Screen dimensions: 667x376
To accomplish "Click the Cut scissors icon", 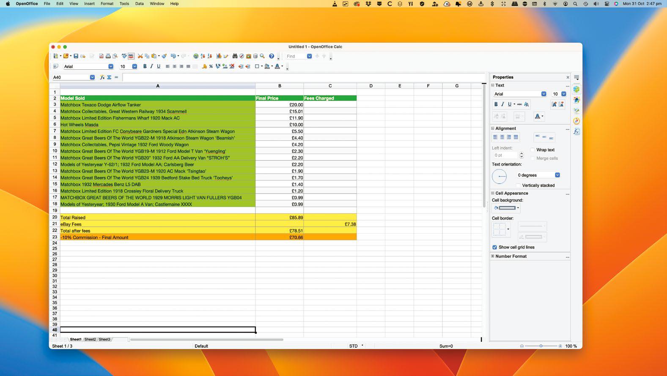I will click(x=140, y=56).
